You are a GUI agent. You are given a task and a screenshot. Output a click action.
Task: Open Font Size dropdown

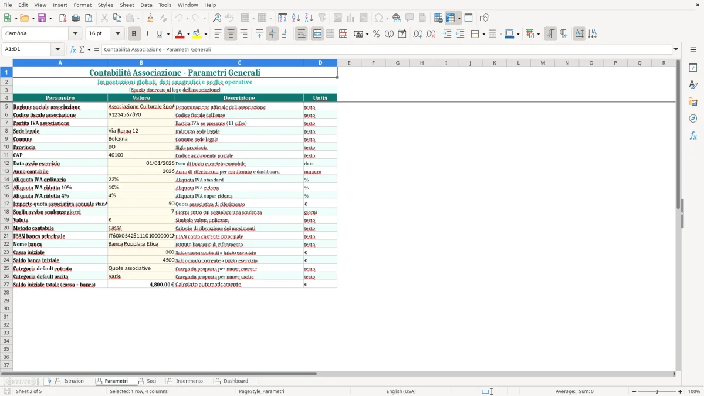pos(117,34)
